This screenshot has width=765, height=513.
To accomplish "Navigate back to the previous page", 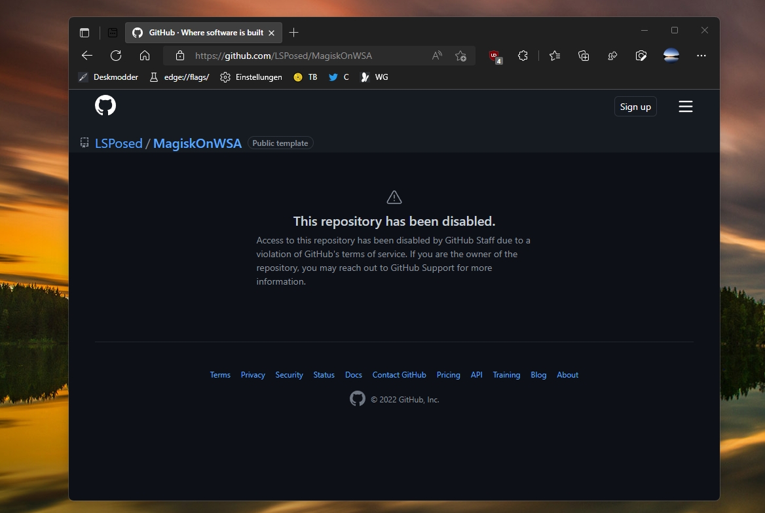I will [87, 56].
